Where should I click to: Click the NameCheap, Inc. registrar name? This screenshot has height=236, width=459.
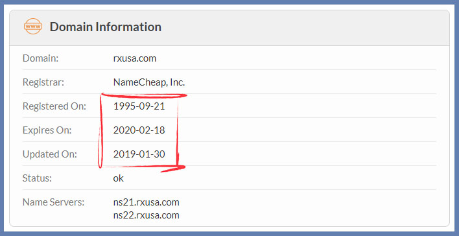[x=149, y=82]
